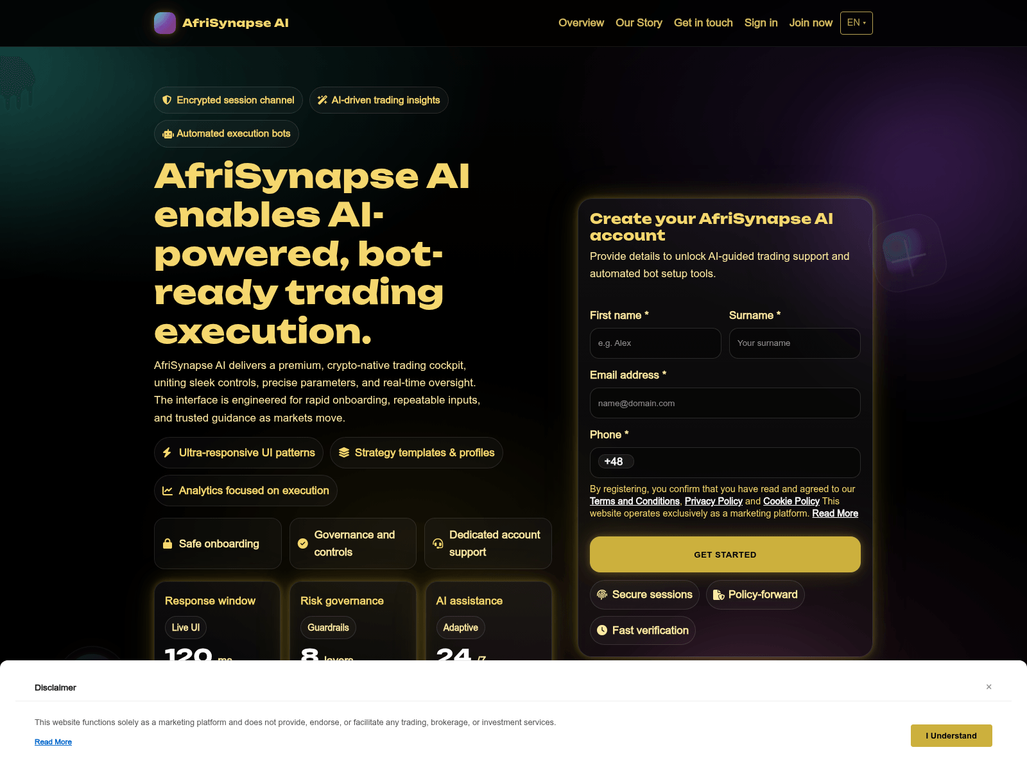Viewport: 1027px width, 770px height.
Task: Open the Sign in nav item
Action: tap(761, 23)
